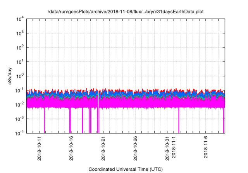248x173 pixels.
Task: Click the 10^0 y-axis tick label
Action: coord(20,76)
